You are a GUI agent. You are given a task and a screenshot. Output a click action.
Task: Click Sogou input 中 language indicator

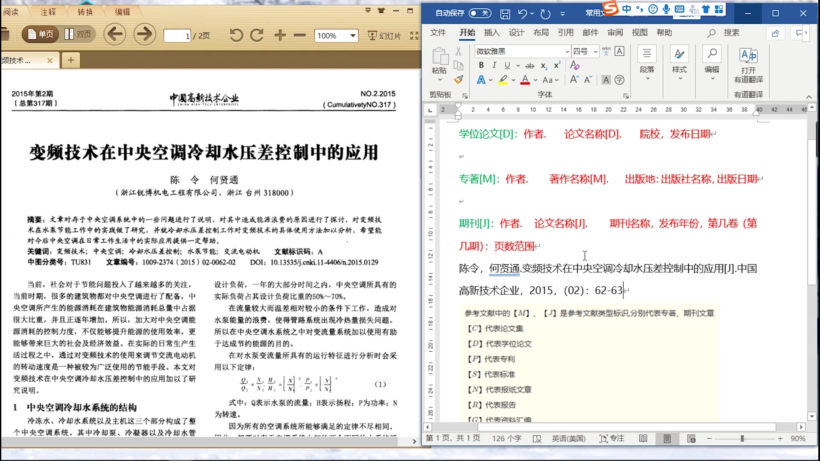[626, 9]
